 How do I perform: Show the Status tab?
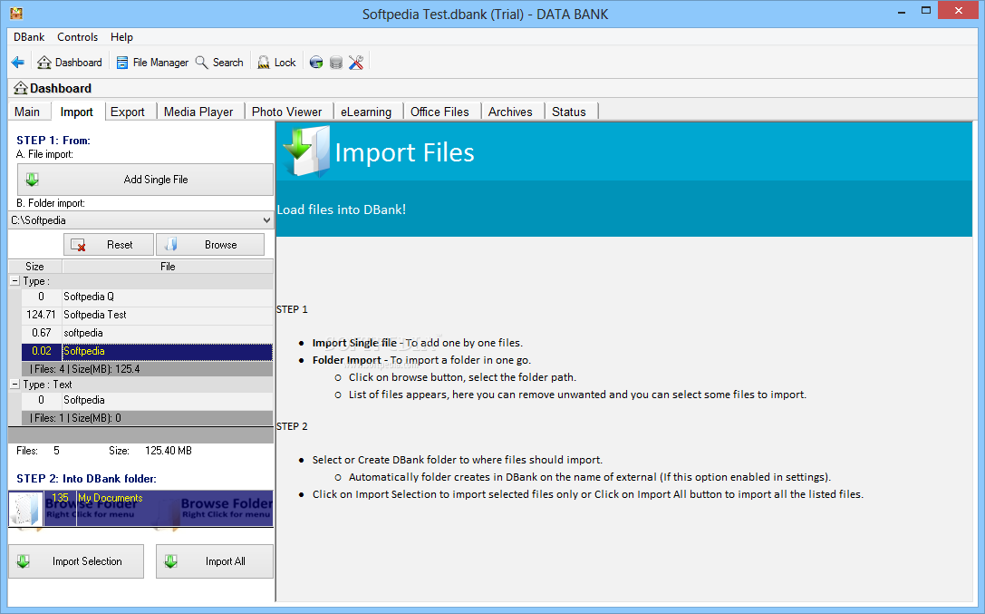pos(569,112)
